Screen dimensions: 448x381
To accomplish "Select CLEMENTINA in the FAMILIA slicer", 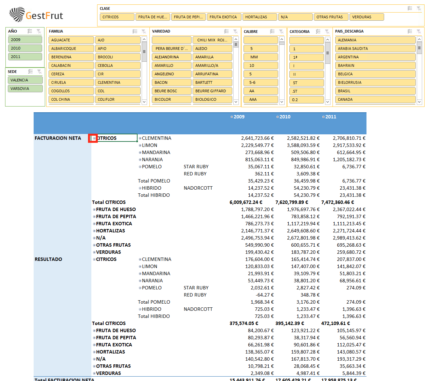I will [x=118, y=82].
